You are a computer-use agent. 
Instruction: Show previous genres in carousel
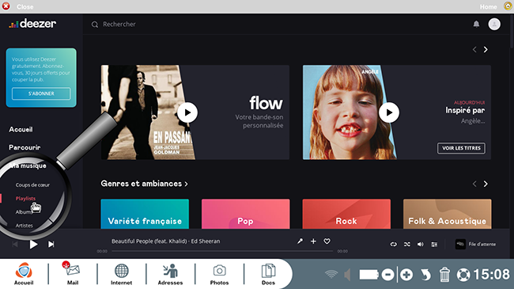click(474, 184)
